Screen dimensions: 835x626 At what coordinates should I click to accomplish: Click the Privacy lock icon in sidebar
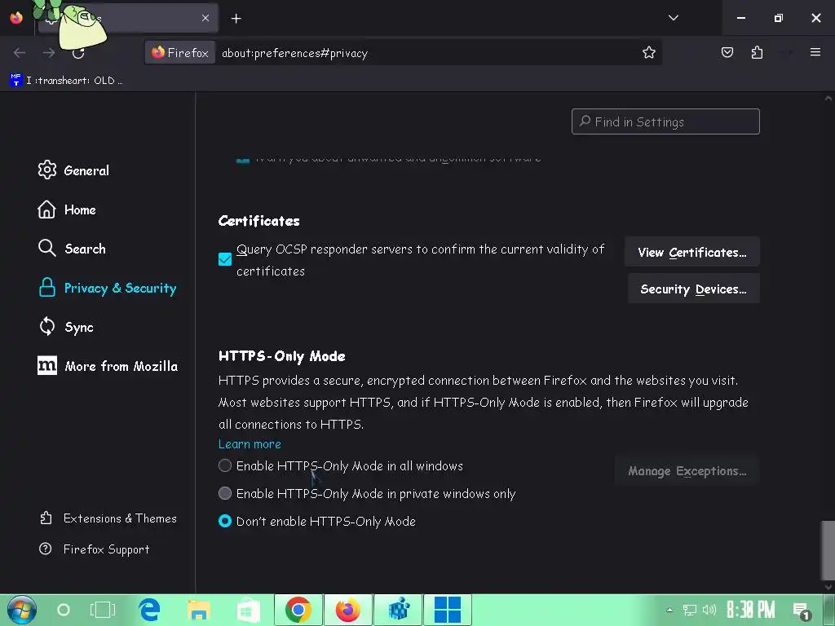point(46,288)
